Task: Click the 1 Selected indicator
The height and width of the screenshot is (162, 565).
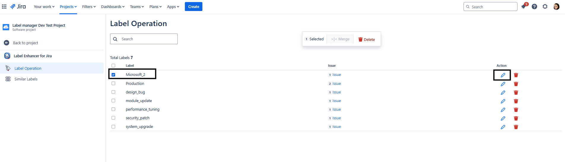Action: [315, 39]
